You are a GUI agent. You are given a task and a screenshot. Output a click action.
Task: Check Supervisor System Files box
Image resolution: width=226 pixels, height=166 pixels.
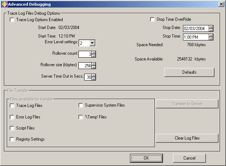(81, 106)
